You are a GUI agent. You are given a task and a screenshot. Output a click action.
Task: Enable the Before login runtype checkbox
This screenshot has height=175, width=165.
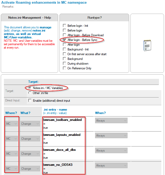tap(64, 30)
